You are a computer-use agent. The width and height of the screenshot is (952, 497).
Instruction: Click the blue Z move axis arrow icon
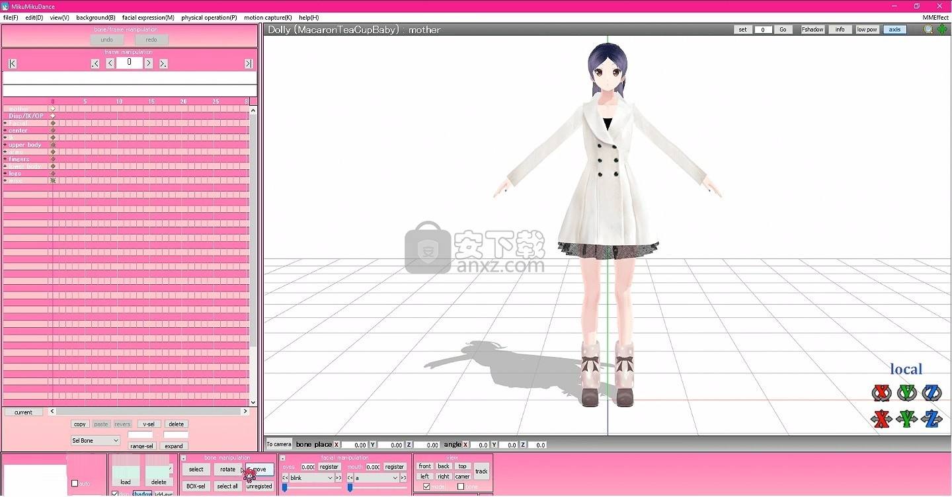[x=932, y=418]
